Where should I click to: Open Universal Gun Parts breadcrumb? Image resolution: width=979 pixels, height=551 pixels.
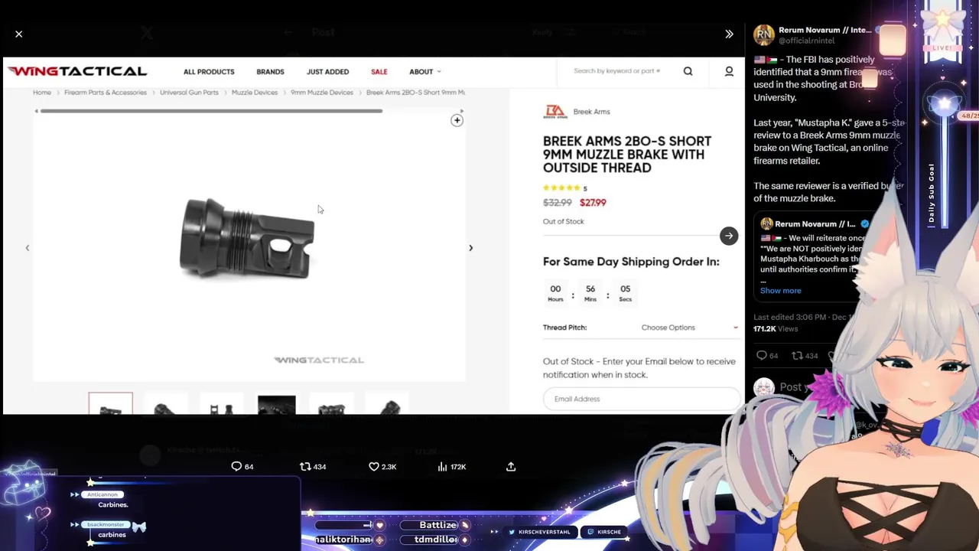point(189,93)
